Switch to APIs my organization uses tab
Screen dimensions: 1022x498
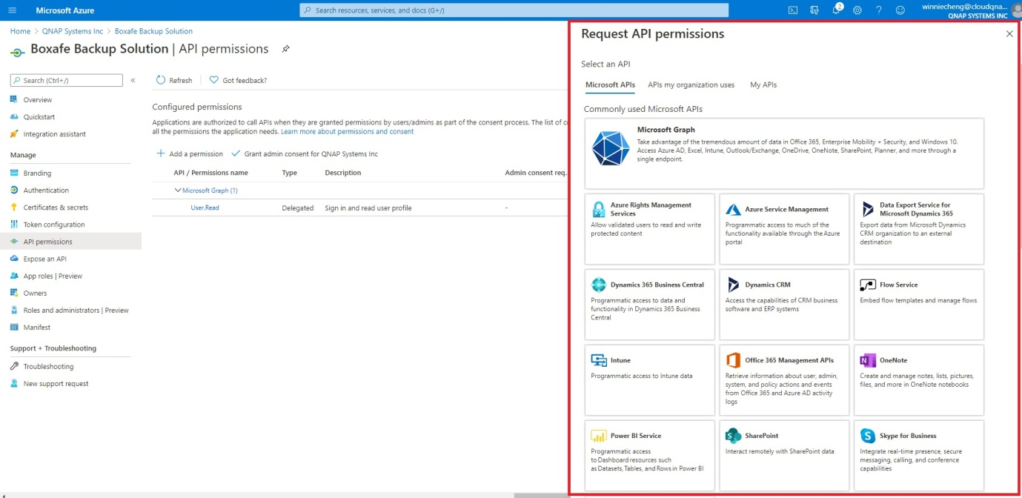click(691, 84)
